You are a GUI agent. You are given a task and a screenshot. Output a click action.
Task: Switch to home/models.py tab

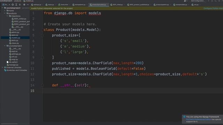181,5
